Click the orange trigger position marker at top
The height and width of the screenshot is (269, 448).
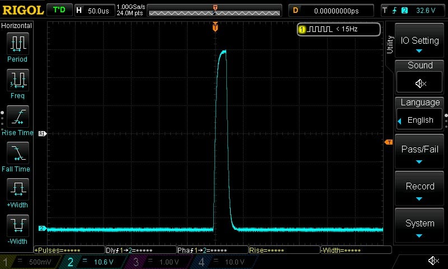(215, 26)
